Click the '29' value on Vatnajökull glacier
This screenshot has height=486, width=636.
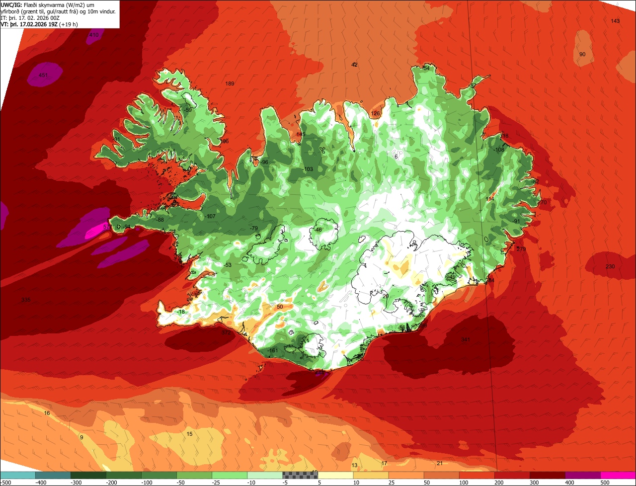[386, 296]
